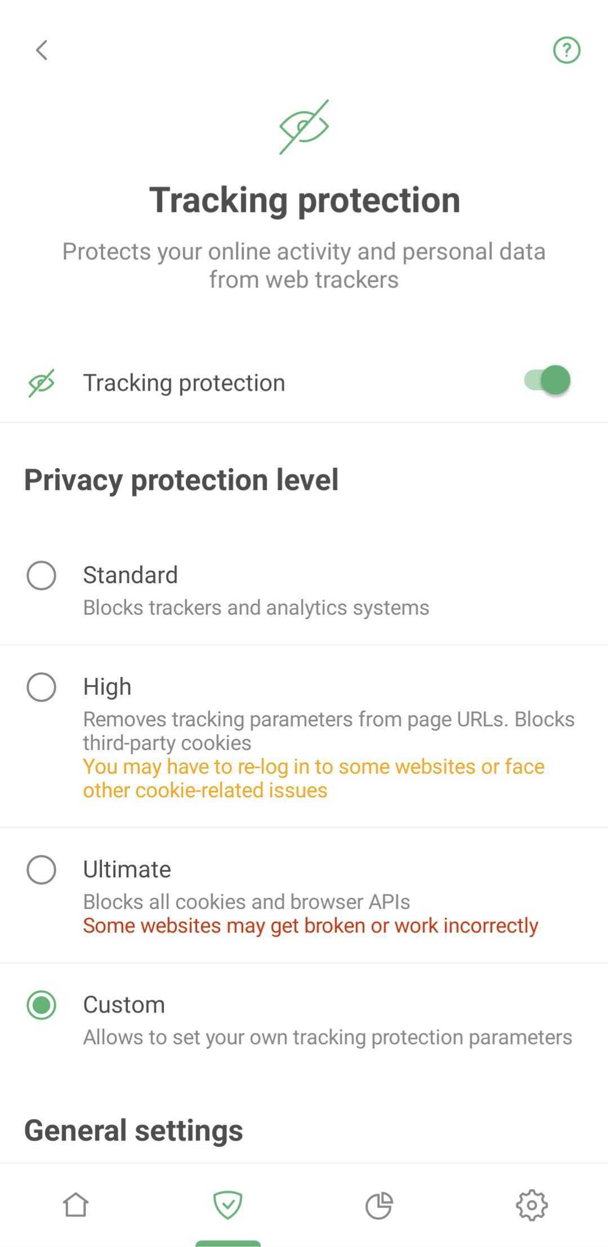This screenshot has width=608, height=1247.
Task: Tap the red warning under Ultimate
Action: (310, 925)
